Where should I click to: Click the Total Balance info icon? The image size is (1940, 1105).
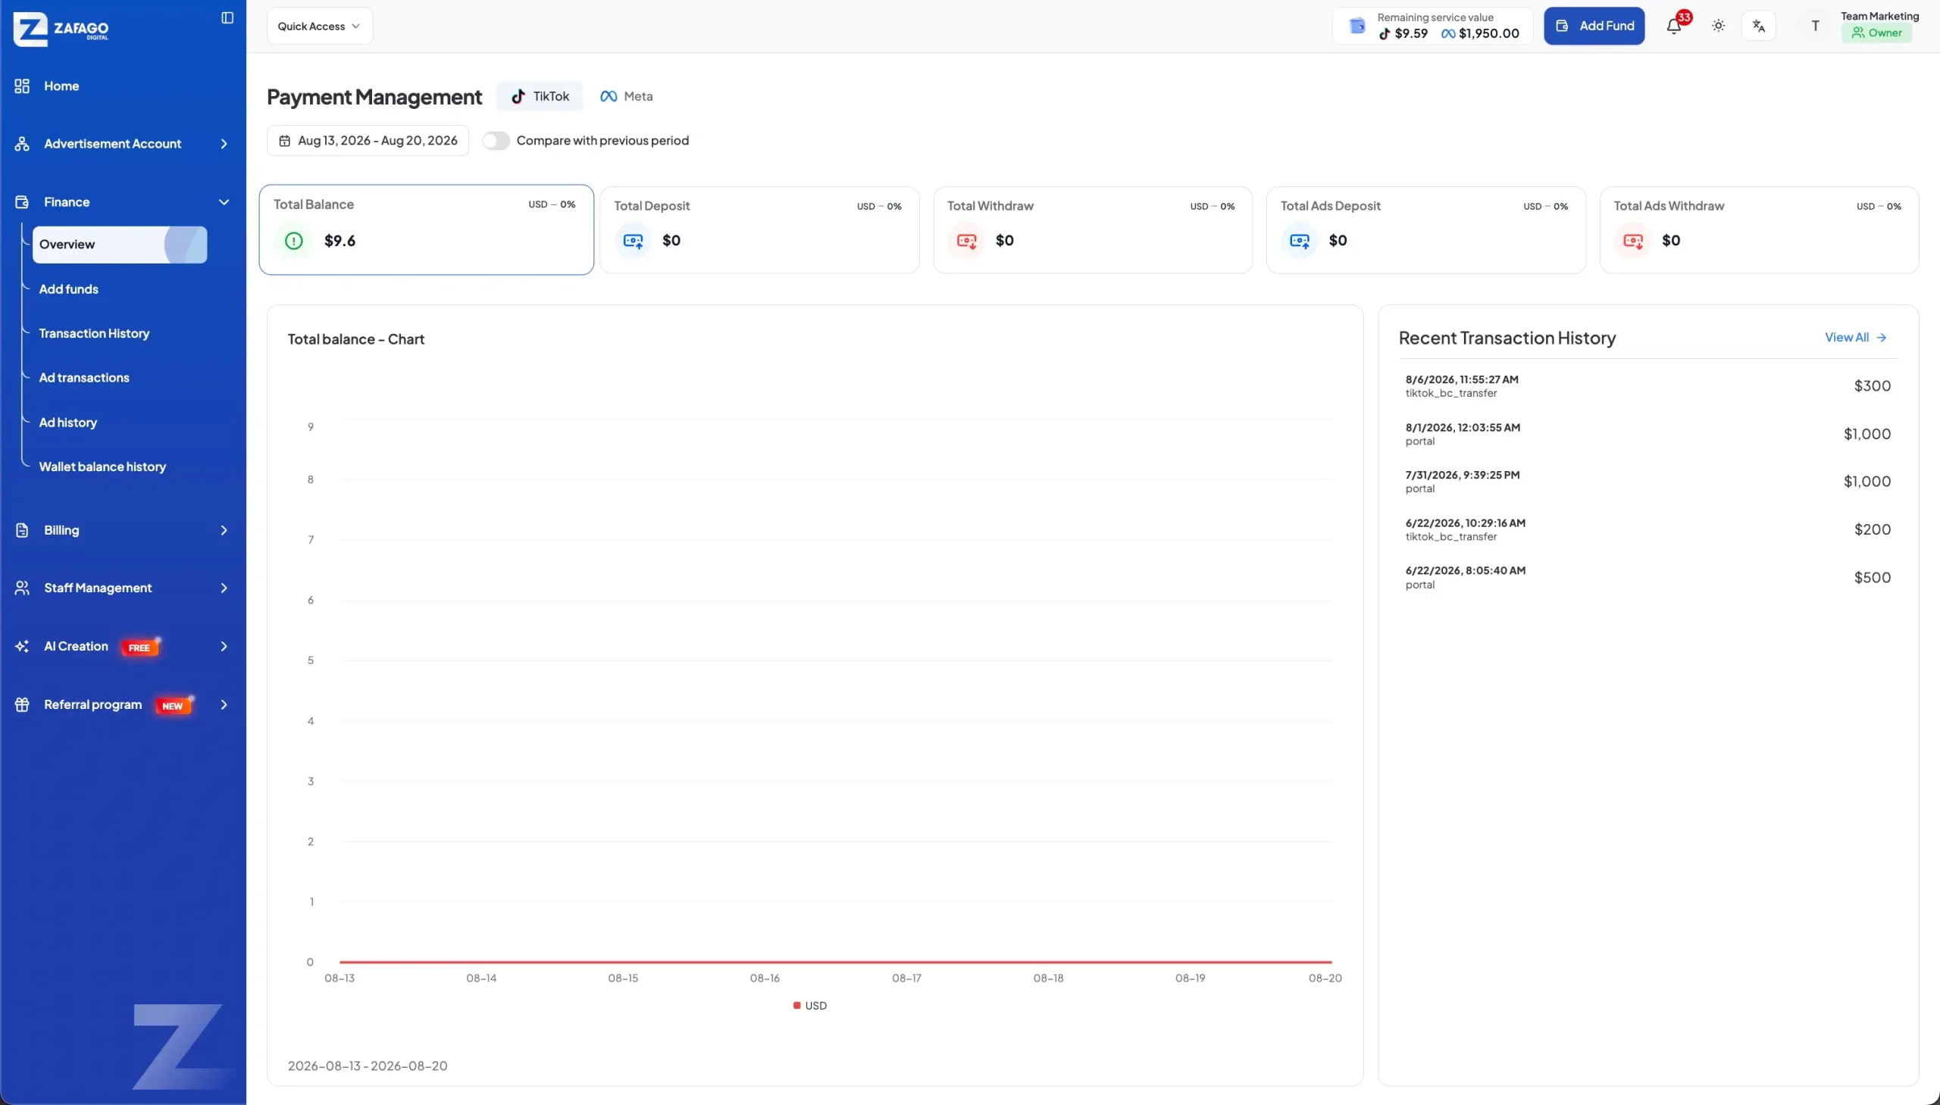(294, 241)
